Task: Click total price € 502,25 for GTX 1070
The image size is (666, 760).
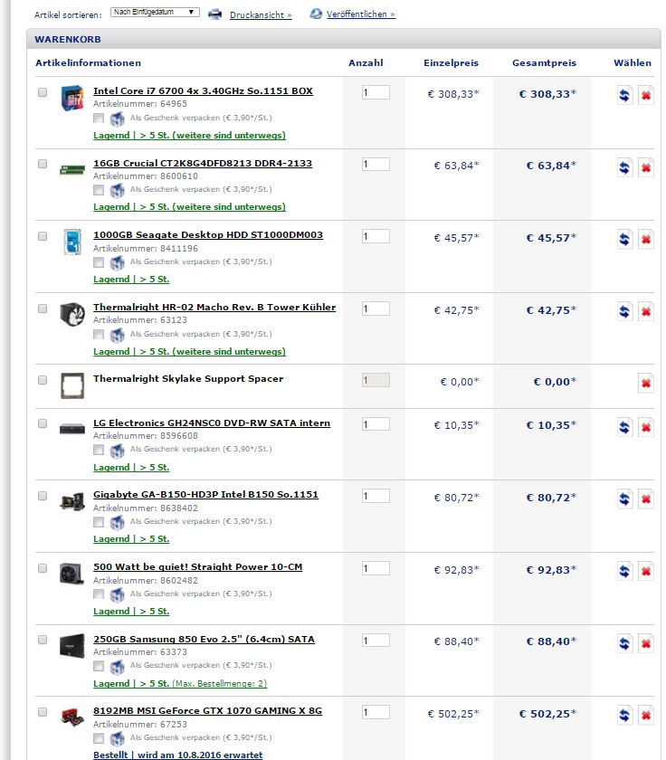Action: click(547, 714)
